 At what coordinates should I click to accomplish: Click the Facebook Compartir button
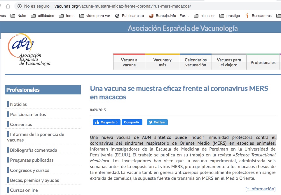pos(132,122)
